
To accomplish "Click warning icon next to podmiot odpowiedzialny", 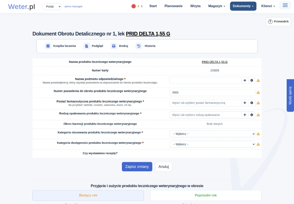I will click(258, 80).
